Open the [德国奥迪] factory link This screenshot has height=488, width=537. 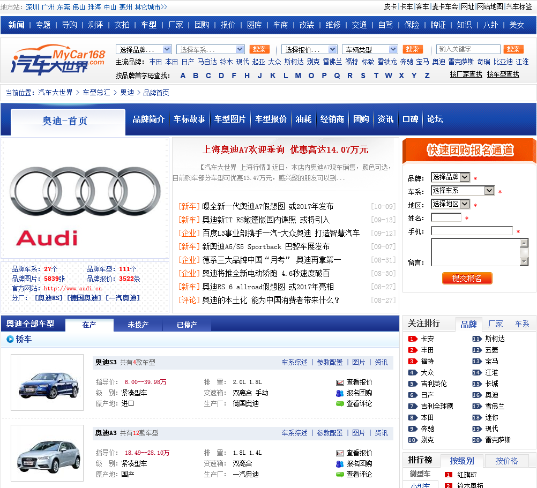[84, 298]
